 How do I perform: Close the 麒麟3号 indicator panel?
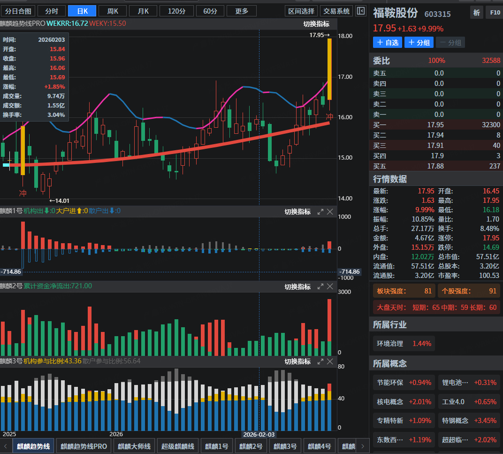[x=330, y=362]
